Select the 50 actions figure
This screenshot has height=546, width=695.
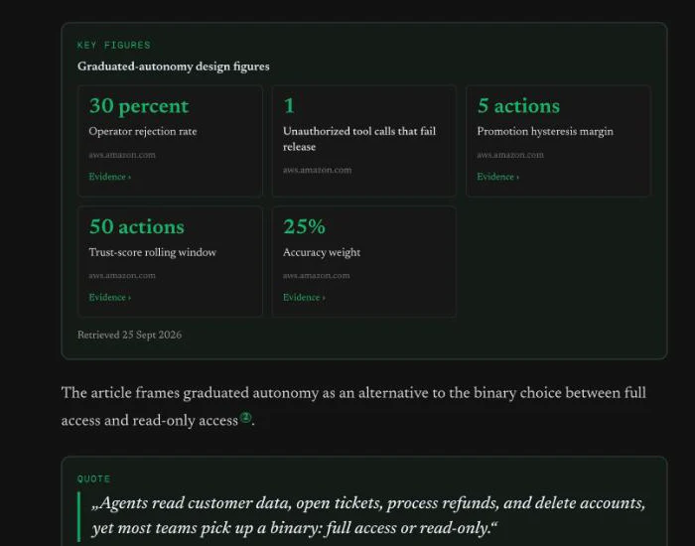[x=137, y=227]
